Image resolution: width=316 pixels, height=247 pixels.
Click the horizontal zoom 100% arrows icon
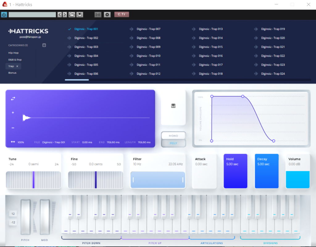pos(13,142)
